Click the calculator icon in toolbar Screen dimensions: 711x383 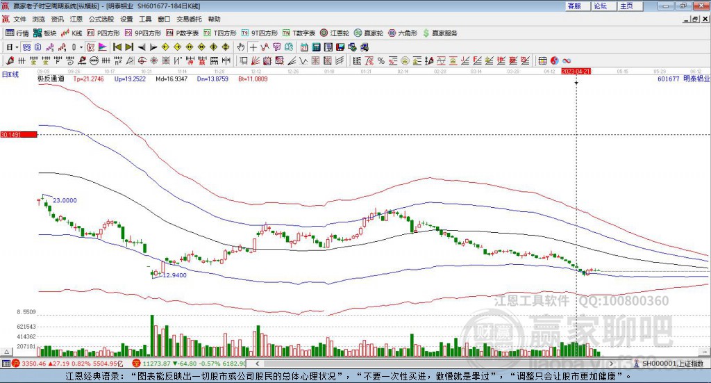[x=316, y=47]
